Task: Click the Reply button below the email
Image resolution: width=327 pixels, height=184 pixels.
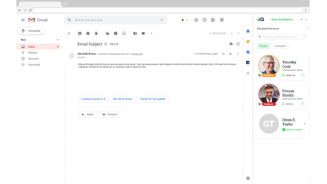Action: point(88,114)
